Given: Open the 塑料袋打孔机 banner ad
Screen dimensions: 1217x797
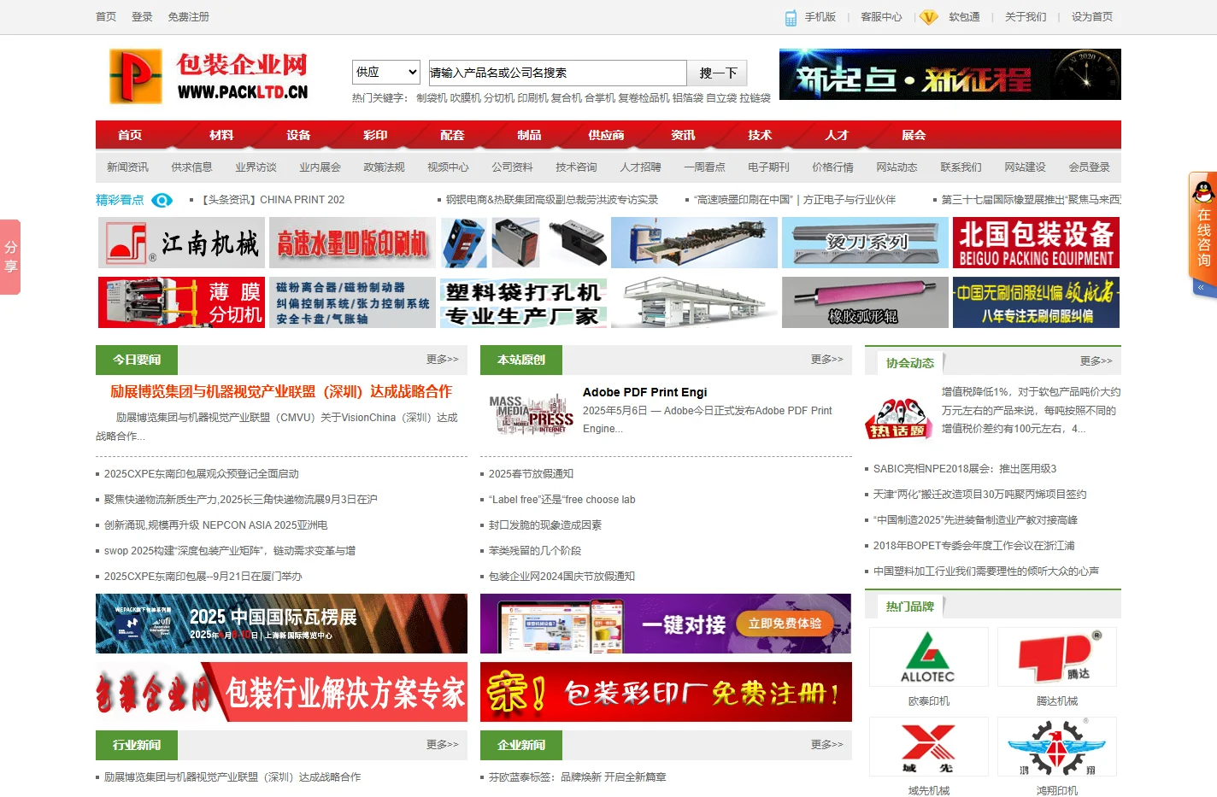Looking at the screenshot, I should tap(523, 302).
